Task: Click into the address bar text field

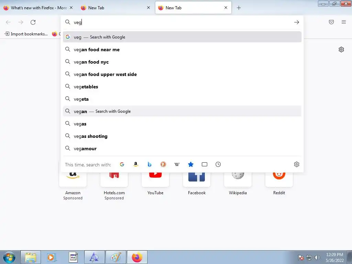Action: point(182,22)
